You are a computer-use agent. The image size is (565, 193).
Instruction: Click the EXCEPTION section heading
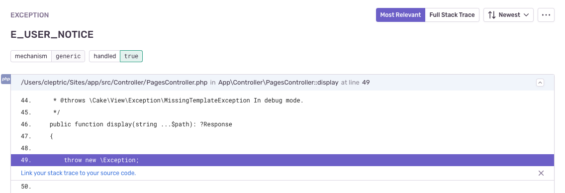tap(29, 15)
